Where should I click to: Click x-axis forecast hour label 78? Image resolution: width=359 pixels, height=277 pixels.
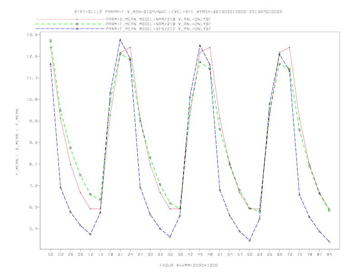[309, 254]
